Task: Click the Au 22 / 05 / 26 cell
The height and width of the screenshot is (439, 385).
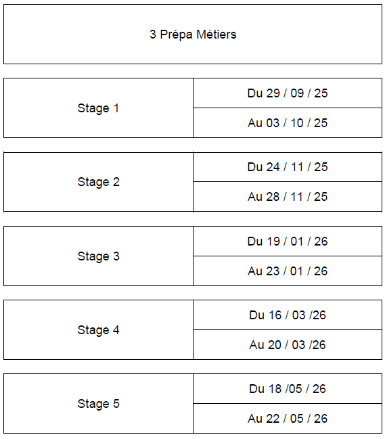Action: click(288, 419)
